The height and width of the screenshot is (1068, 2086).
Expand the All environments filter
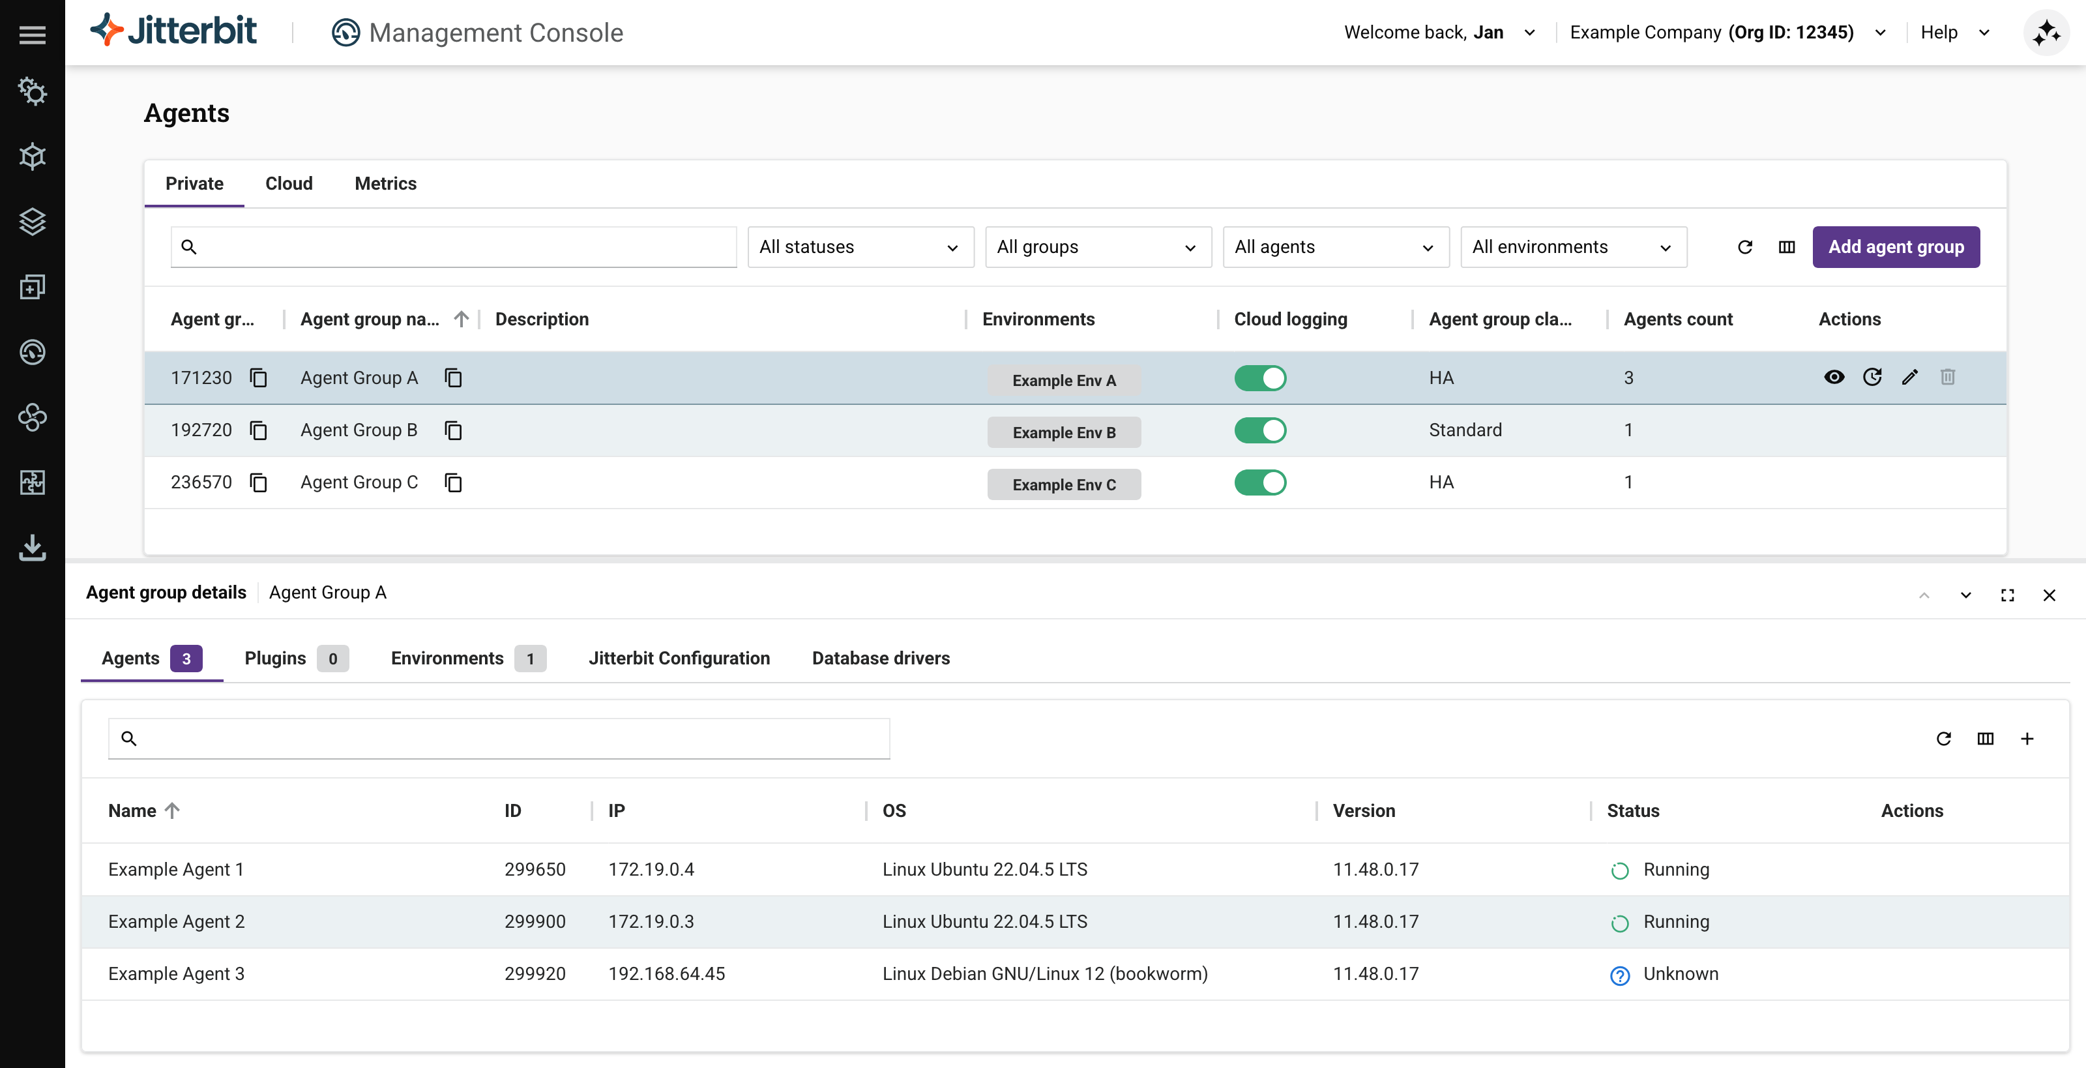[x=1572, y=247]
